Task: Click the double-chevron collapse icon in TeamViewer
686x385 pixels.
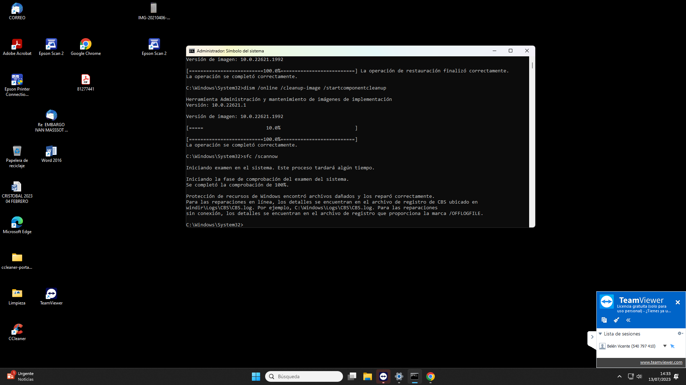Action: pos(628,320)
